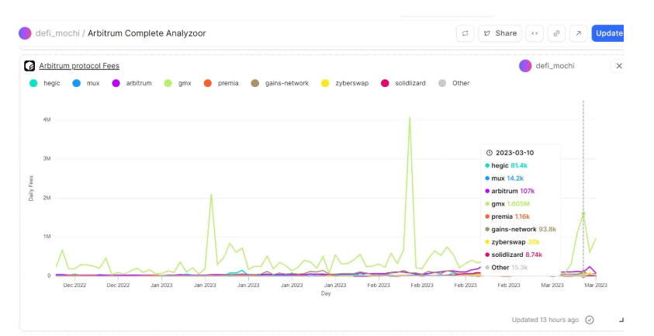Viewport: 654px width, 336px height.
Task: Click the first Dec 2022 x-axis label
Action: (74, 285)
